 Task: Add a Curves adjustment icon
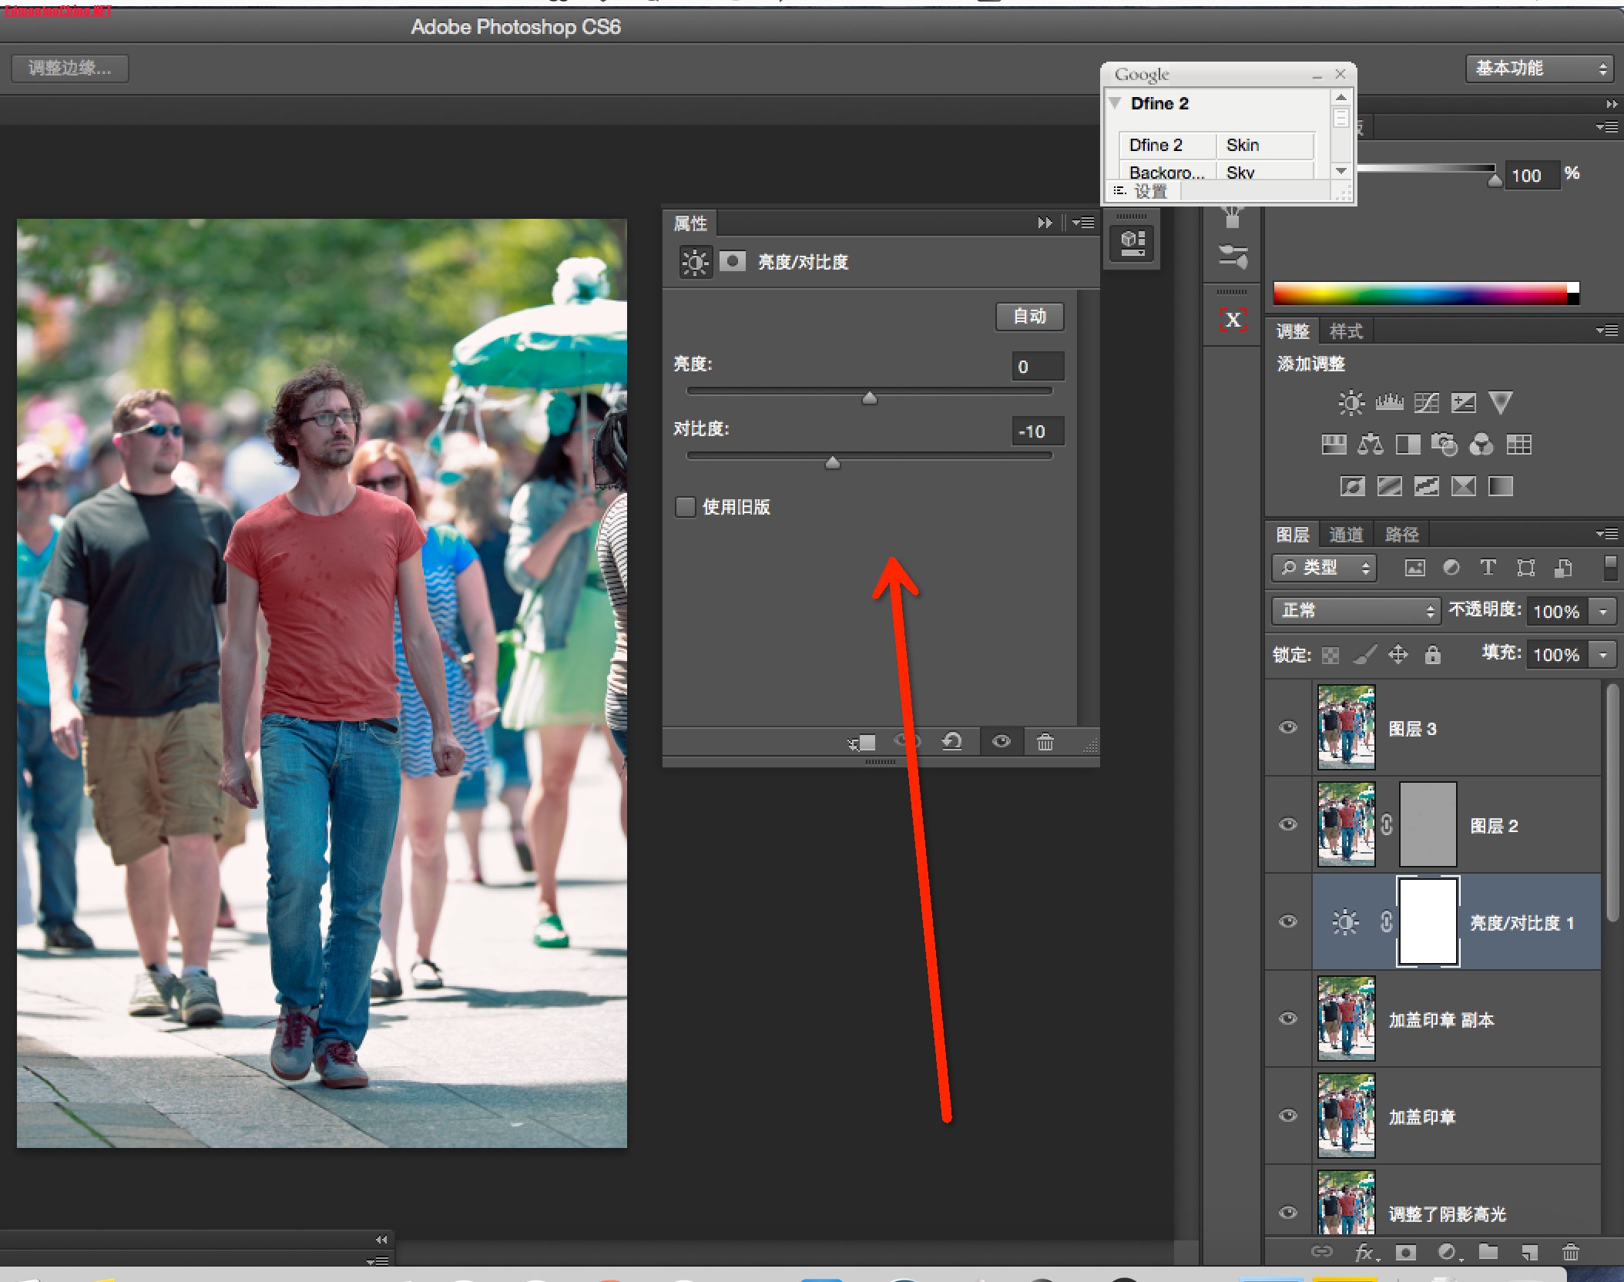click(1426, 402)
